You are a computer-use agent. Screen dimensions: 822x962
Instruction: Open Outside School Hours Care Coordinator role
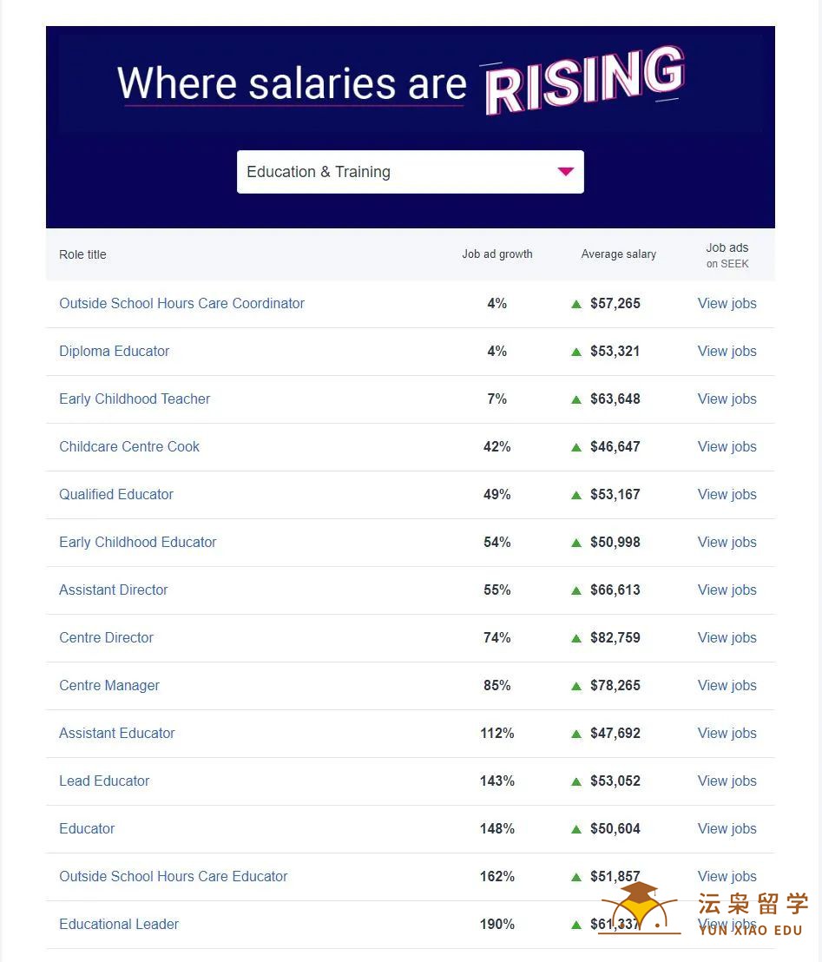[x=181, y=303]
